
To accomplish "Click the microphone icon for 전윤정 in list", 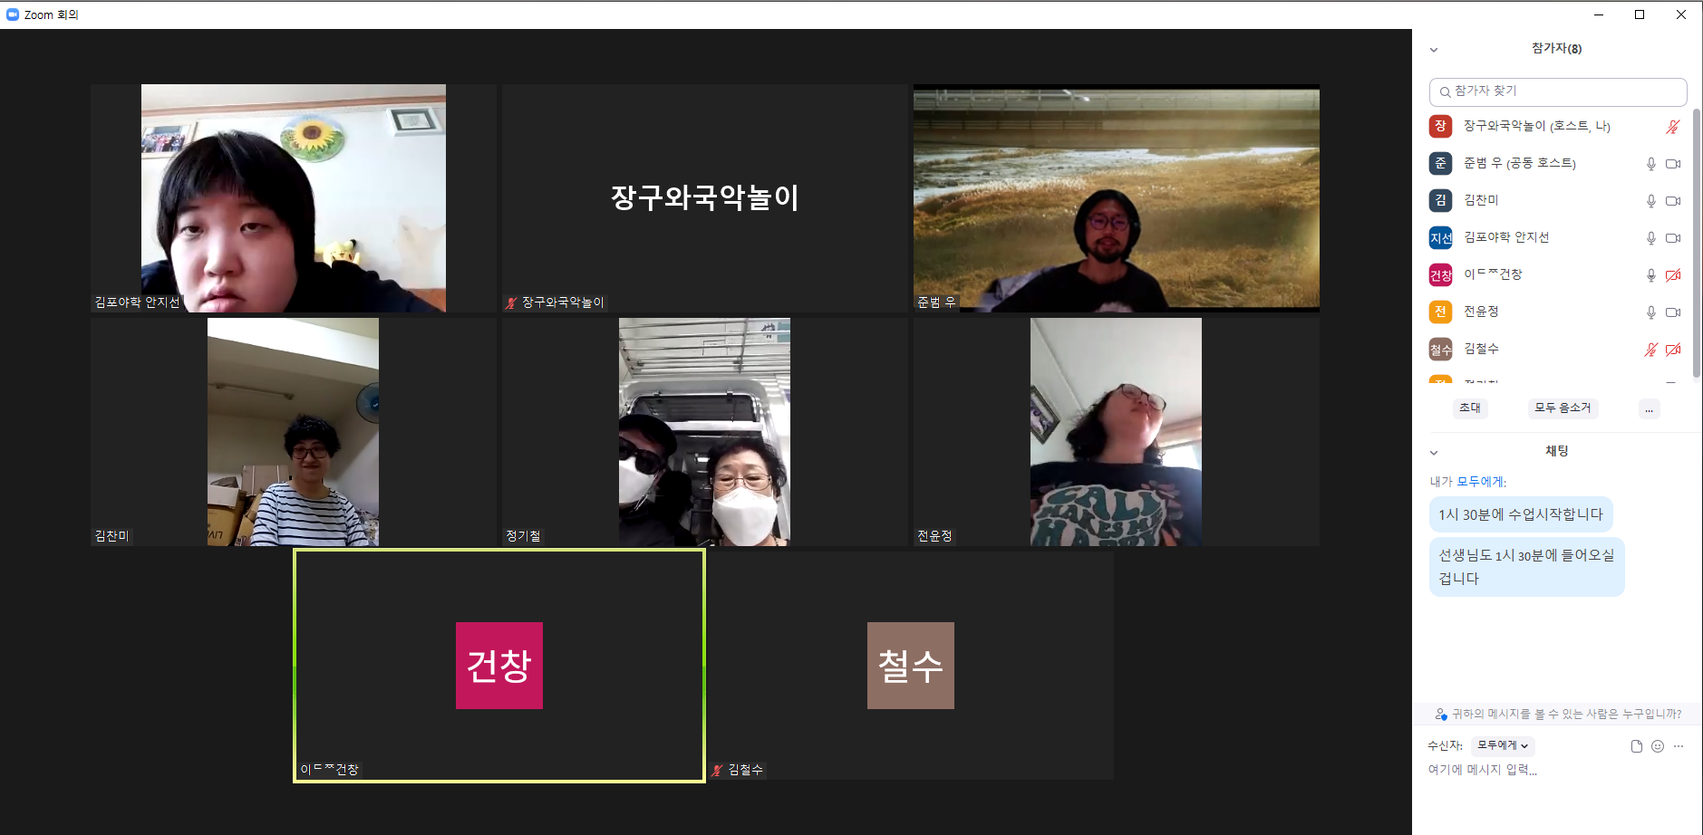I will [1651, 312].
